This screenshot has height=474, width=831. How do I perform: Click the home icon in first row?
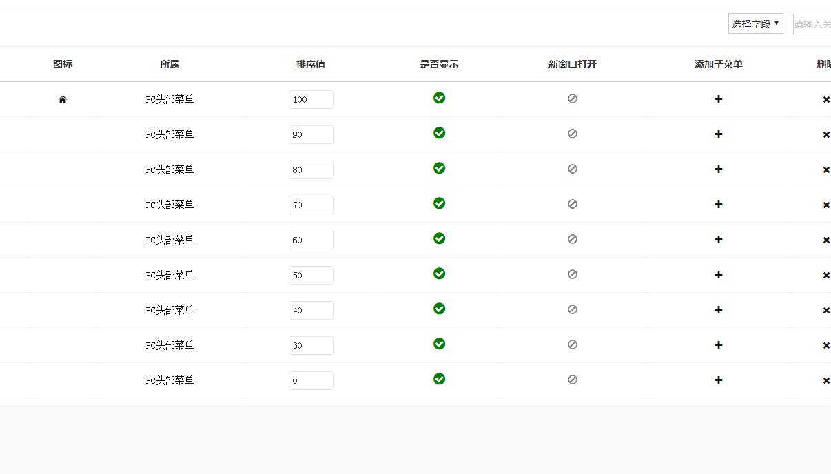tap(63, 99)
